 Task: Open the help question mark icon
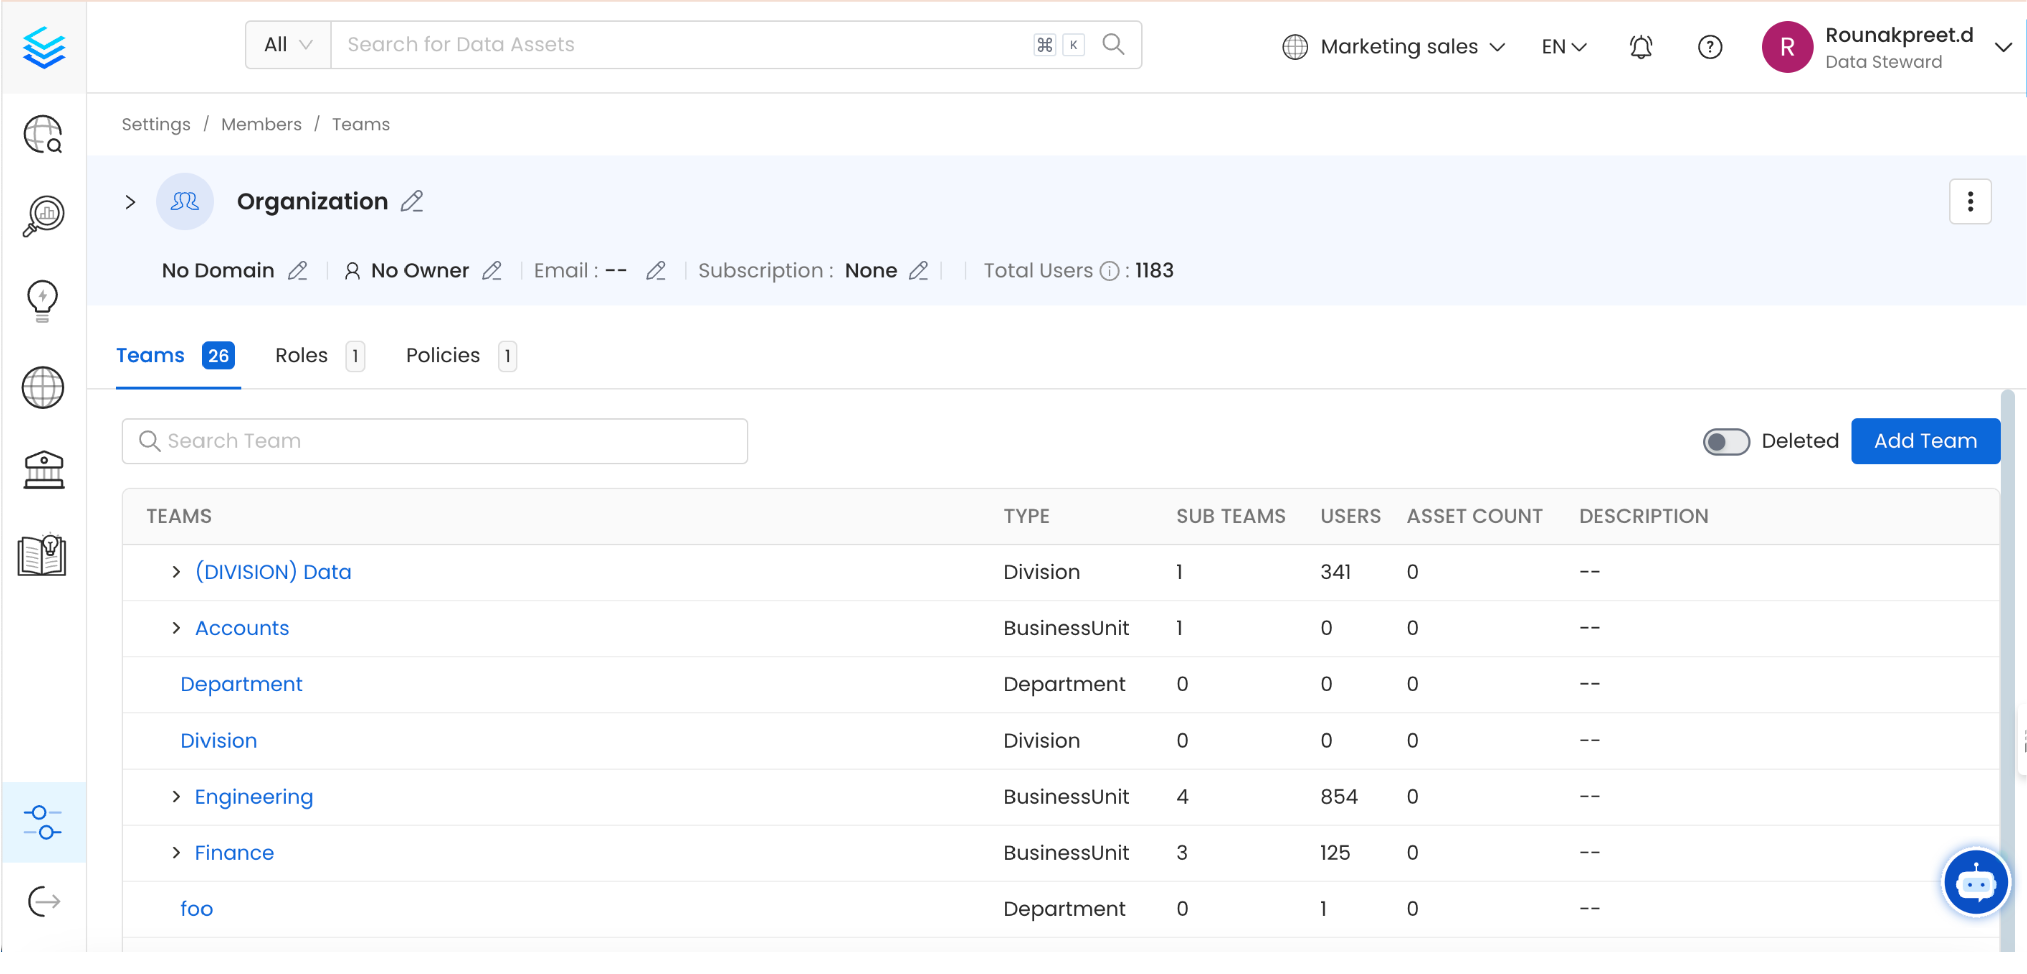(x=1709, y=47)
